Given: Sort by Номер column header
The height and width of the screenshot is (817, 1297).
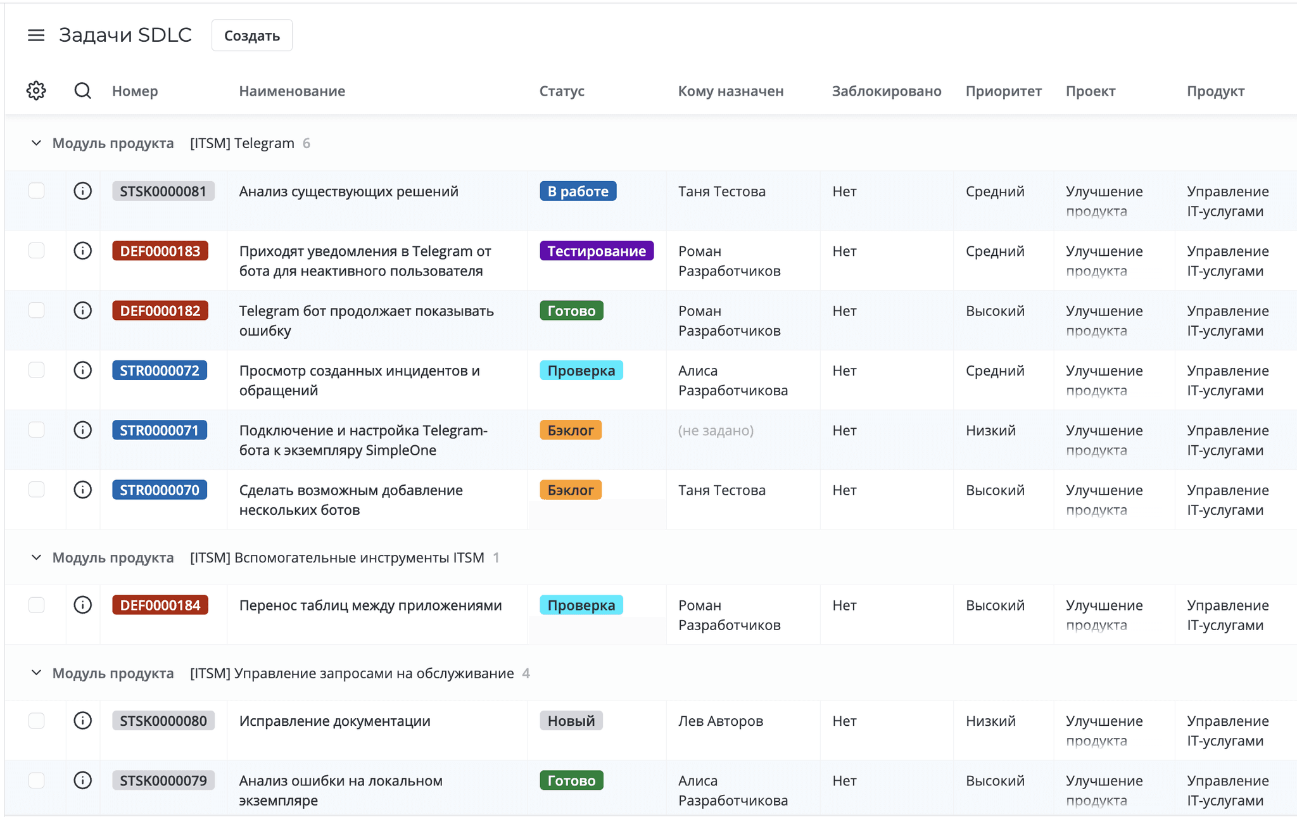Looking at the screenshot, I should [135, 91].
